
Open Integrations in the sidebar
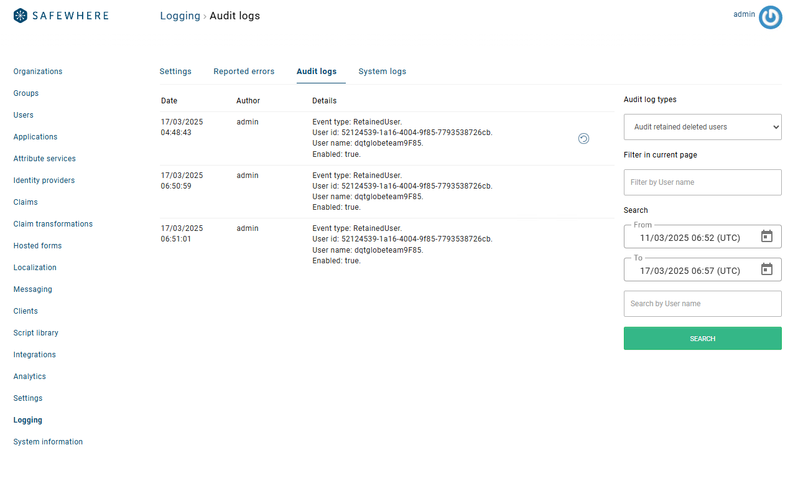(35, 355)
